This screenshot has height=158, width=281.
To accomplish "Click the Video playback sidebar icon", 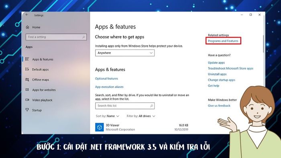I will click(27, 100).
